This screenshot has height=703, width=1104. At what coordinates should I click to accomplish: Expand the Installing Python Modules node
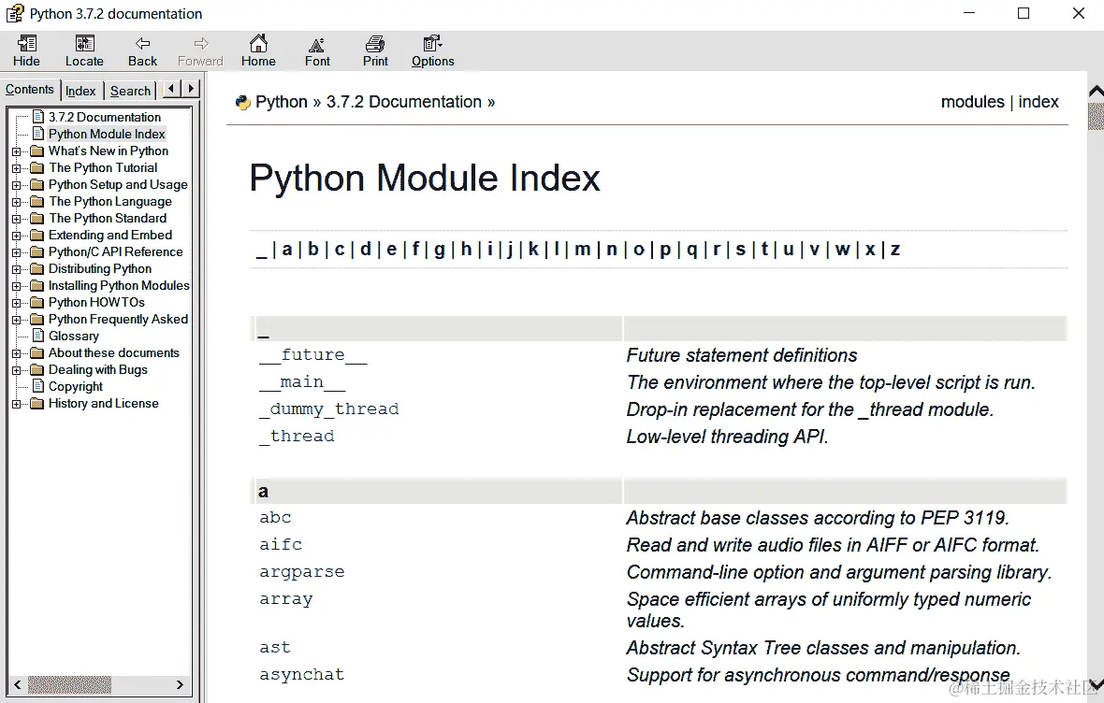click(17, 286)
